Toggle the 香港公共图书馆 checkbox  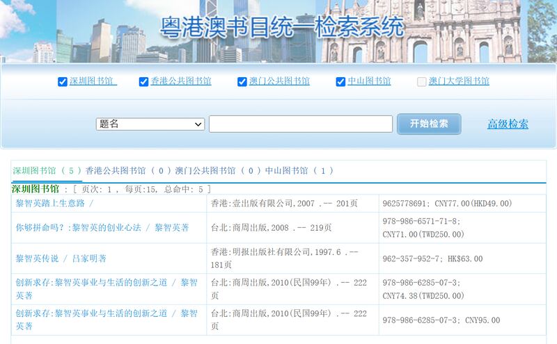(144, 81)
